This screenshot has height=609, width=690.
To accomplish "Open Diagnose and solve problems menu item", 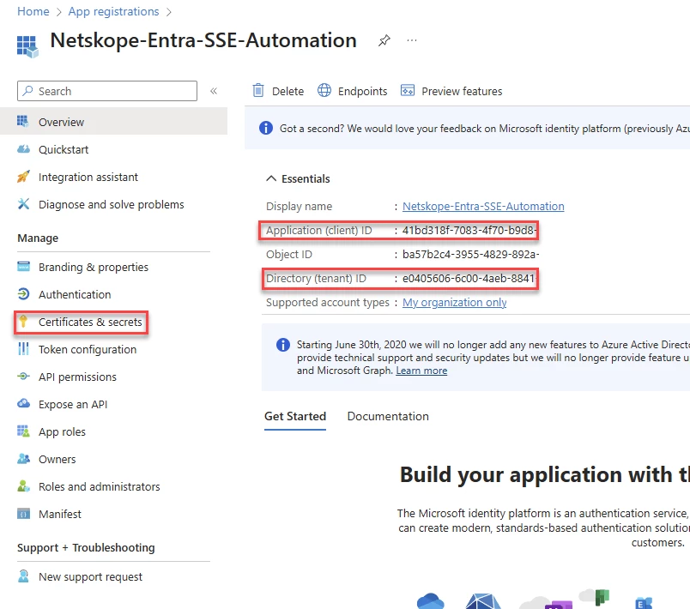I will pos(113,204).
